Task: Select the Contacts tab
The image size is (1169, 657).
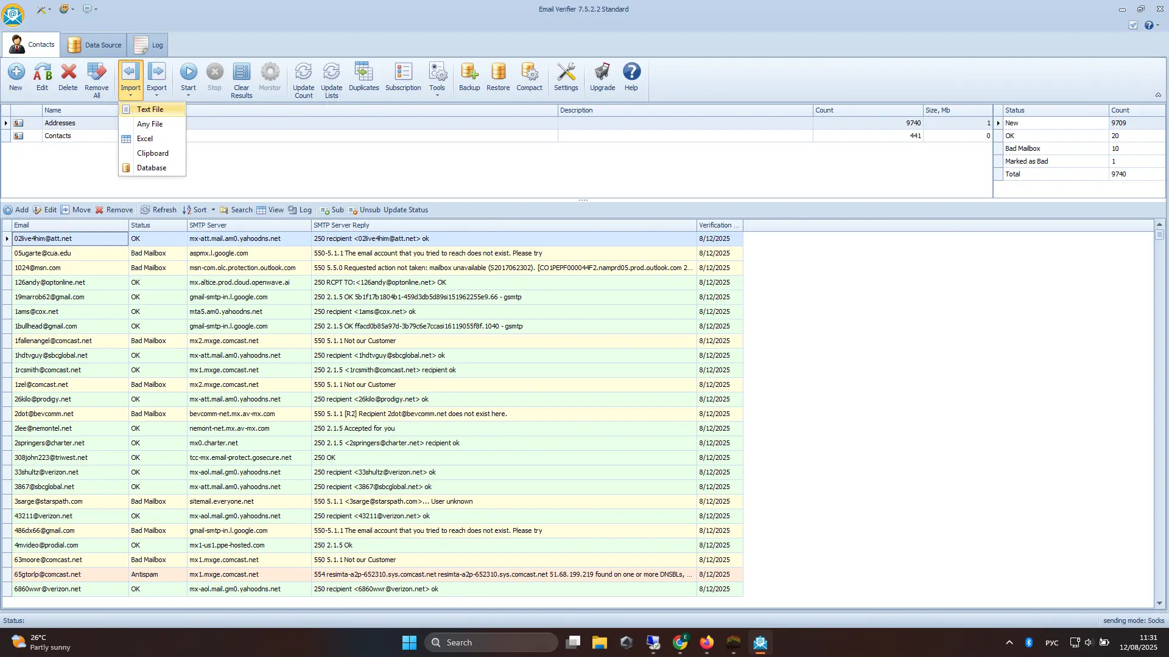Action: (32, 44)
